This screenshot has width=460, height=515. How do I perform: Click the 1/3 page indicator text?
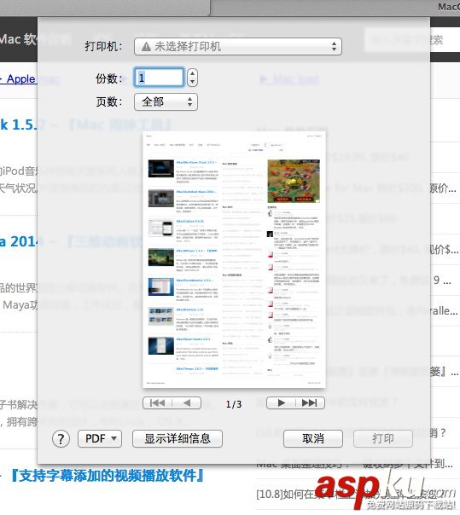point(234,404)
